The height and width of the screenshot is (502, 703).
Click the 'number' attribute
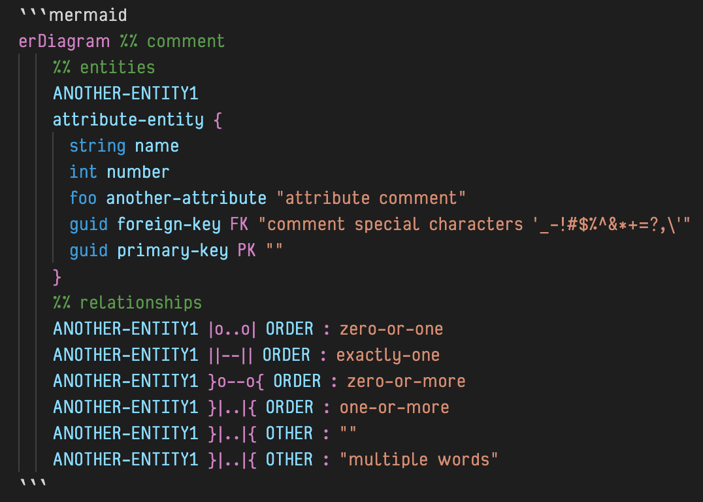tap(138, 172)
